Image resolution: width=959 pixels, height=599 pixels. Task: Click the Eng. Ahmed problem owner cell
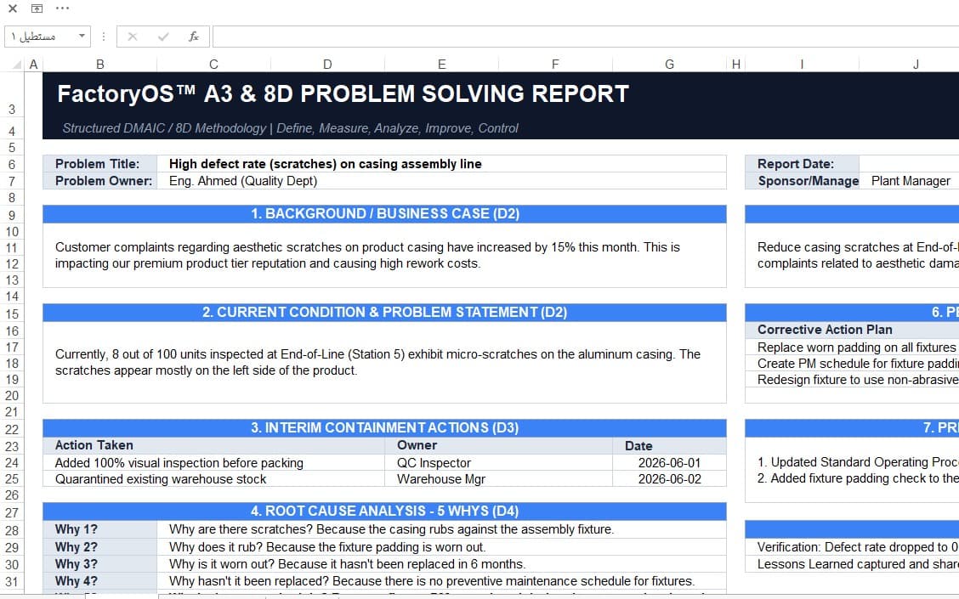click(441, 181)
